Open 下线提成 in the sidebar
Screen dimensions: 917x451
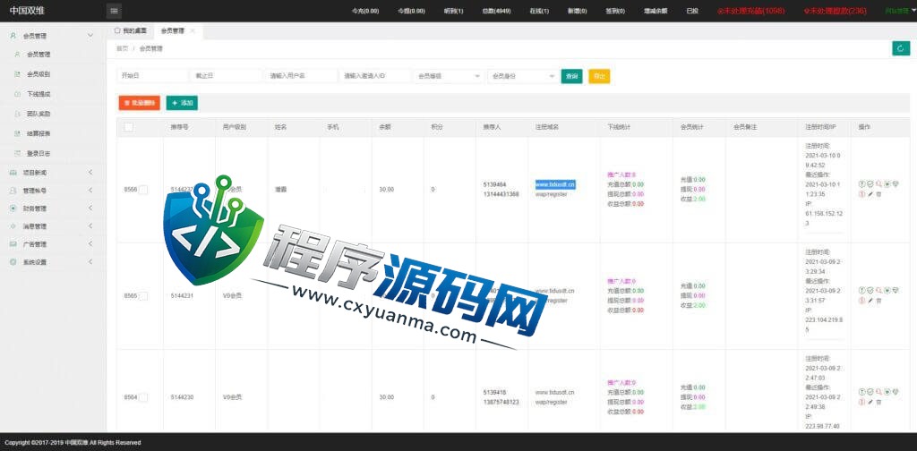click(53, 94)
